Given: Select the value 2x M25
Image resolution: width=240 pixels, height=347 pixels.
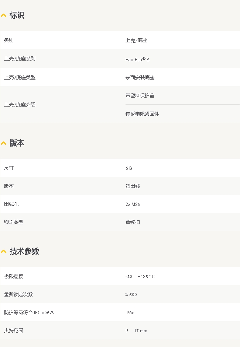Looking at the screenshot, I should pos(133,204).
